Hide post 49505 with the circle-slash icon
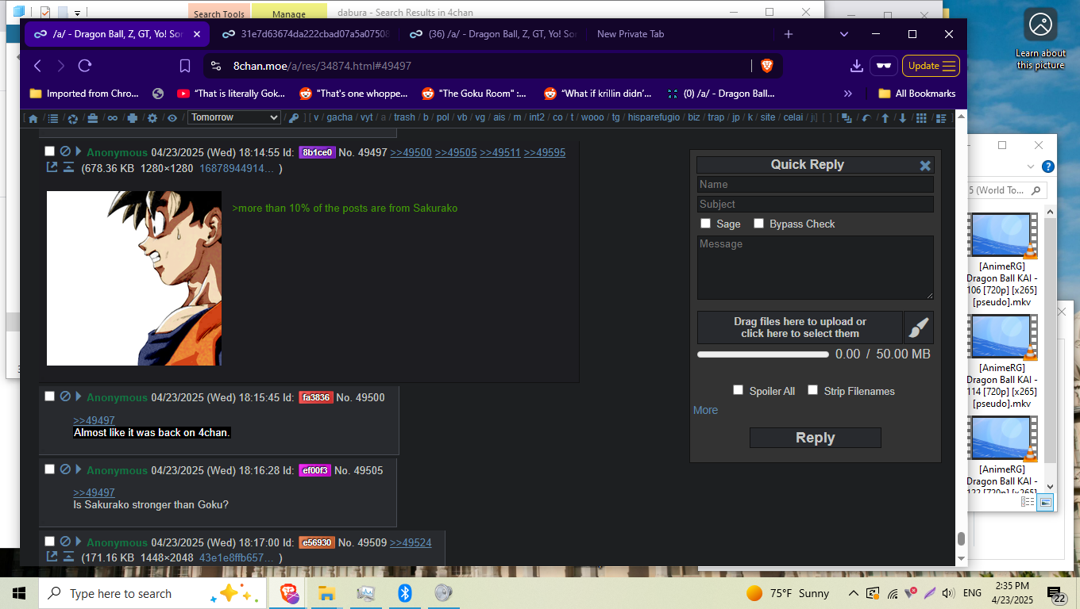This screenshot has width=1080, height=609. pos(65,469)
